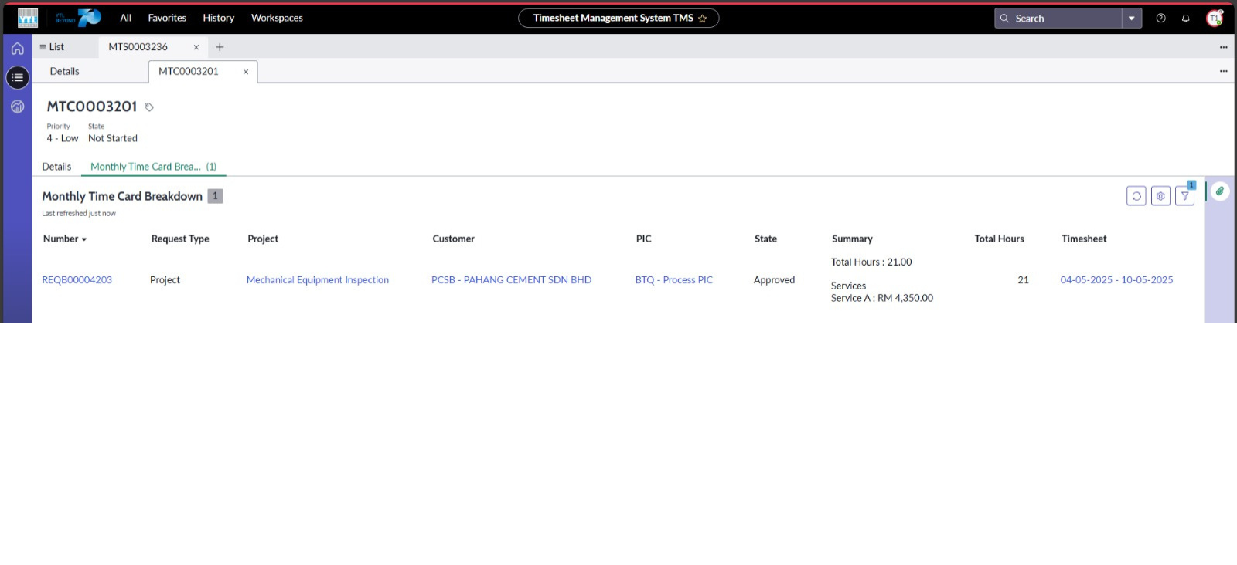Open the list settings gear icon
This screenshot has width=1237, height=565.
click(x=1160, y=196)
